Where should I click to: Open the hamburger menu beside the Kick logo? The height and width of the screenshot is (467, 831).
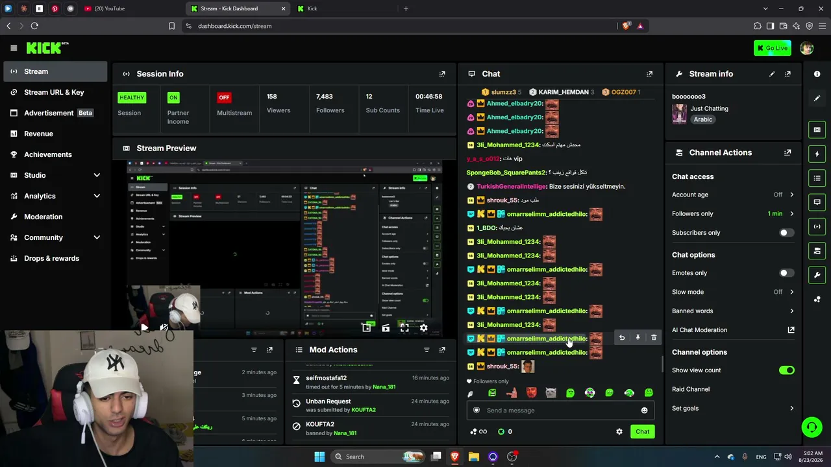(x=14, y=48)
